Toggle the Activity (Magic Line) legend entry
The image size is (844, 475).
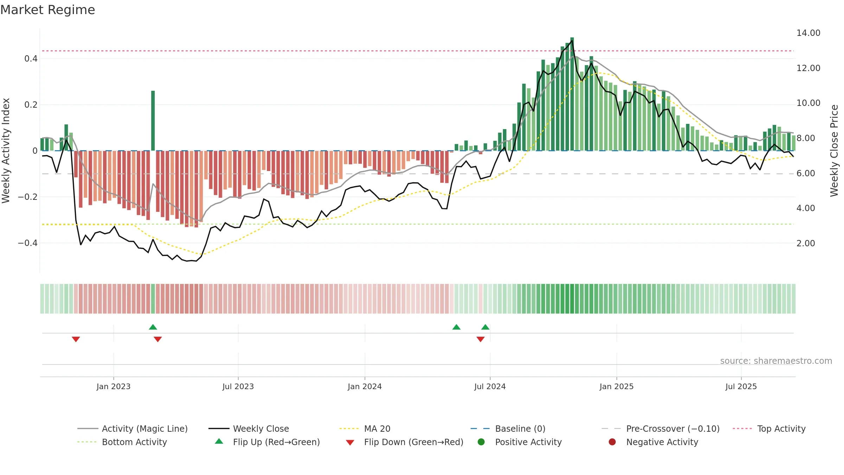[133, 429]
